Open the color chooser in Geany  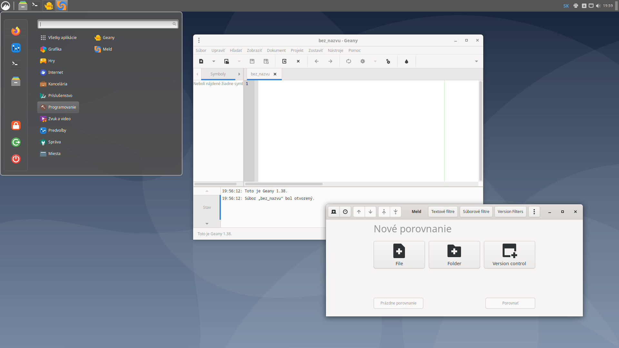[407, 61]
